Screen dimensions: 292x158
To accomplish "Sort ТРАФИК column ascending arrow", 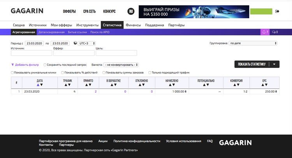I will (x=66, y=85).
